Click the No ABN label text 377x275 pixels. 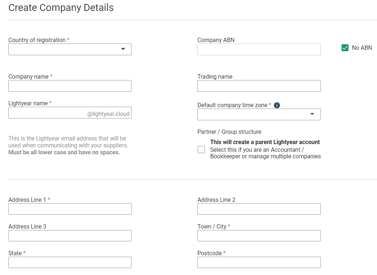click(362, 48)
